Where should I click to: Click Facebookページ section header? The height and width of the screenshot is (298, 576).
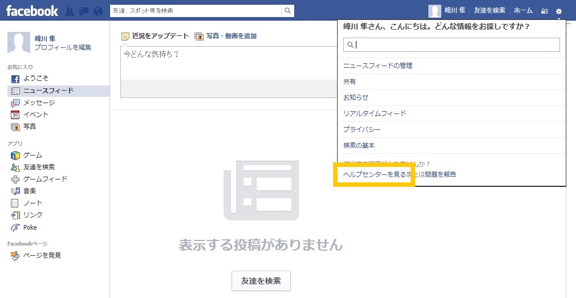point(27,244)
